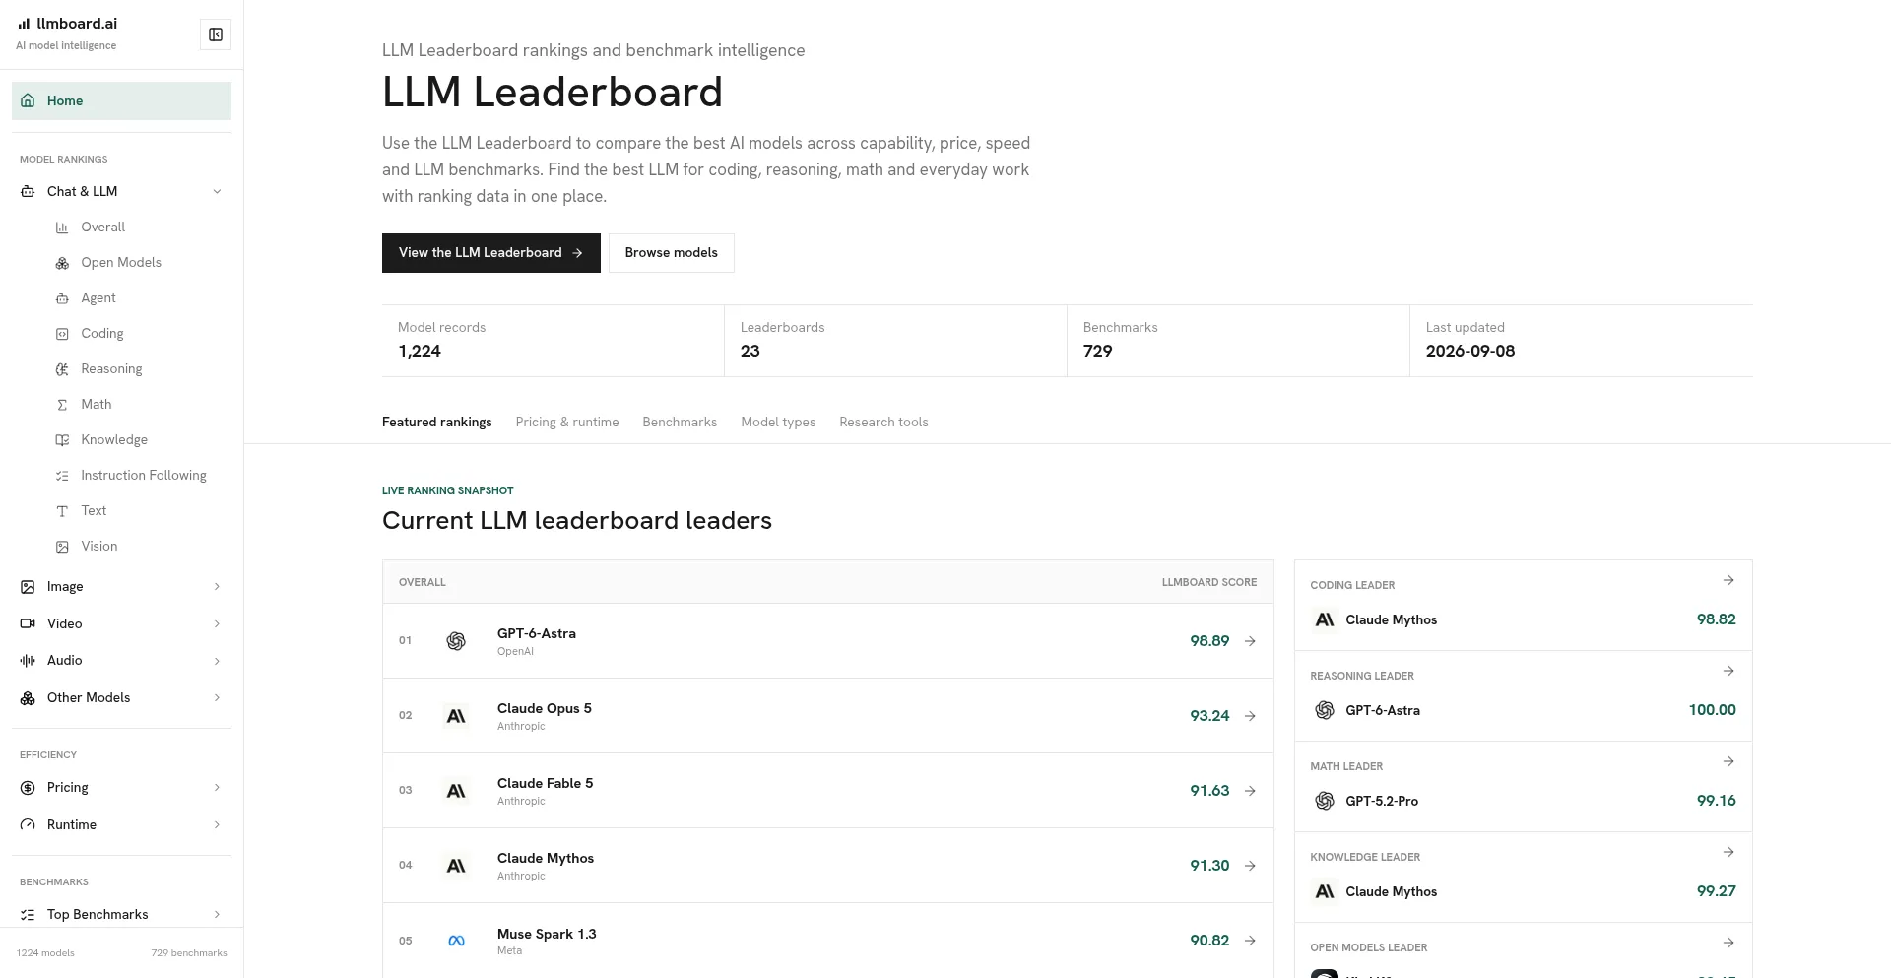1891x978 pixels.
Task: Open GPT-5.2-Pro on the Math Leader card
Action: point(1382,801)
